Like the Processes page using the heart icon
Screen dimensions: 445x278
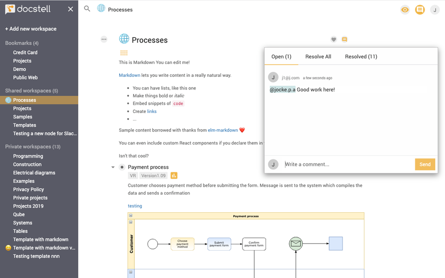point(333,39)
